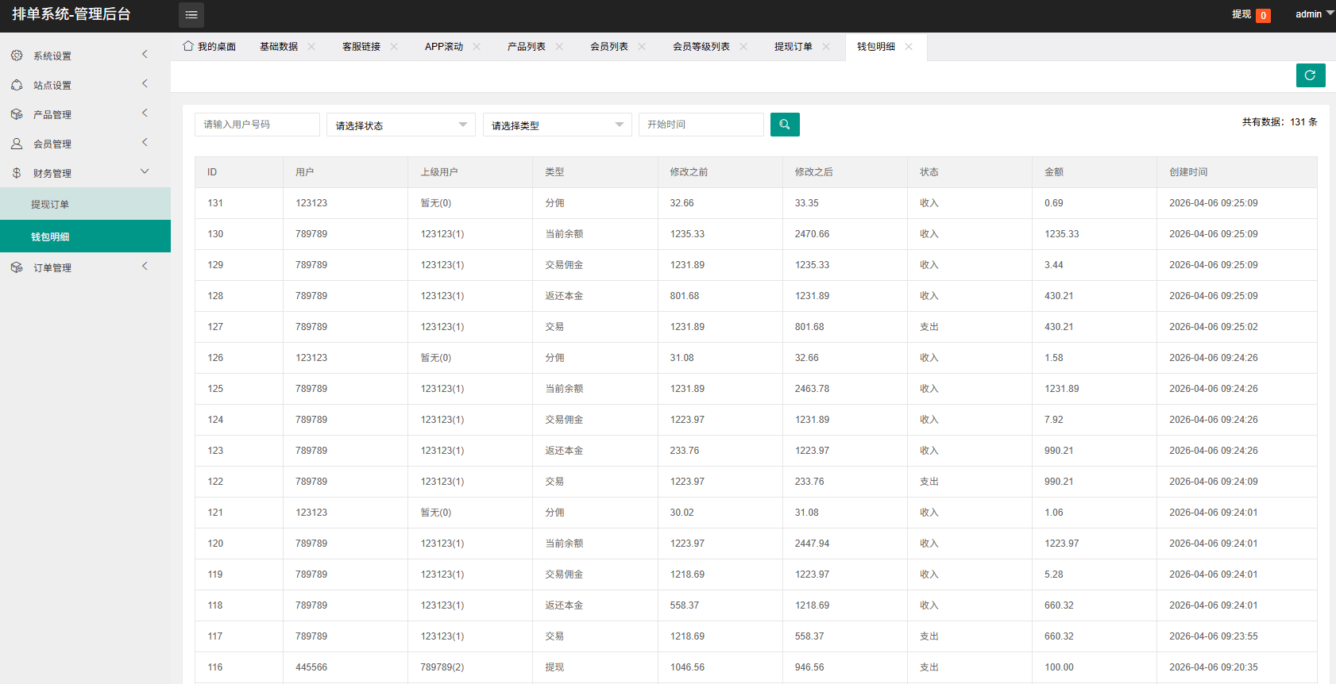Click the home icon on 我的桌面 tab
Screen dimensions: 1336x684
point(188,46)
